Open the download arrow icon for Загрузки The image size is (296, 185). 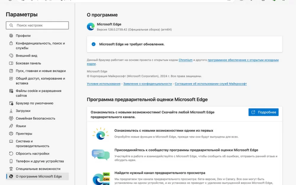pyautogui.click(x=11, y=111)
